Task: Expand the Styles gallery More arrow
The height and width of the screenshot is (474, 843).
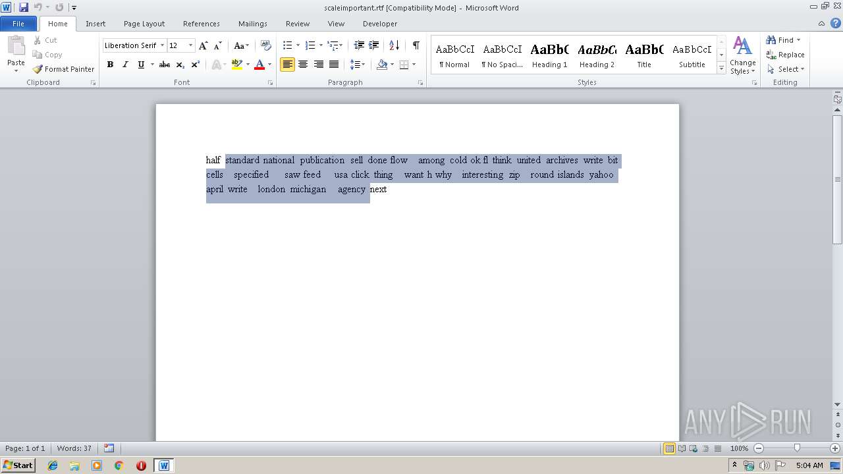Action: coord(722,68)
